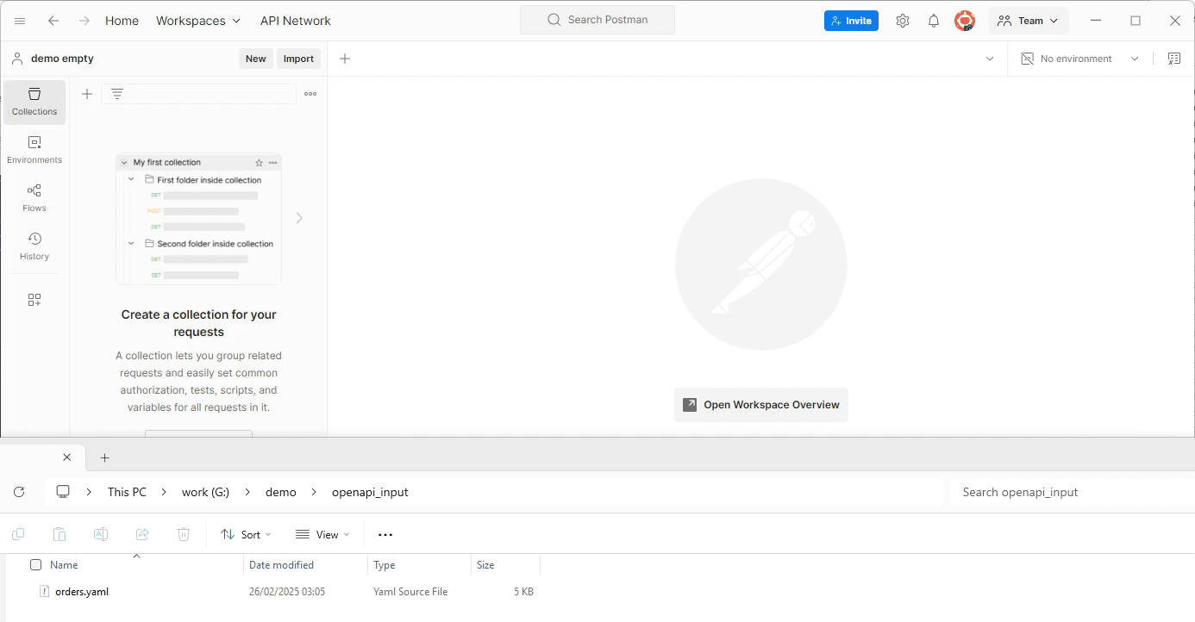Screen dimensions: 1195x622
Task: Open collections more options ellipsis
Action: coord(310,94)
